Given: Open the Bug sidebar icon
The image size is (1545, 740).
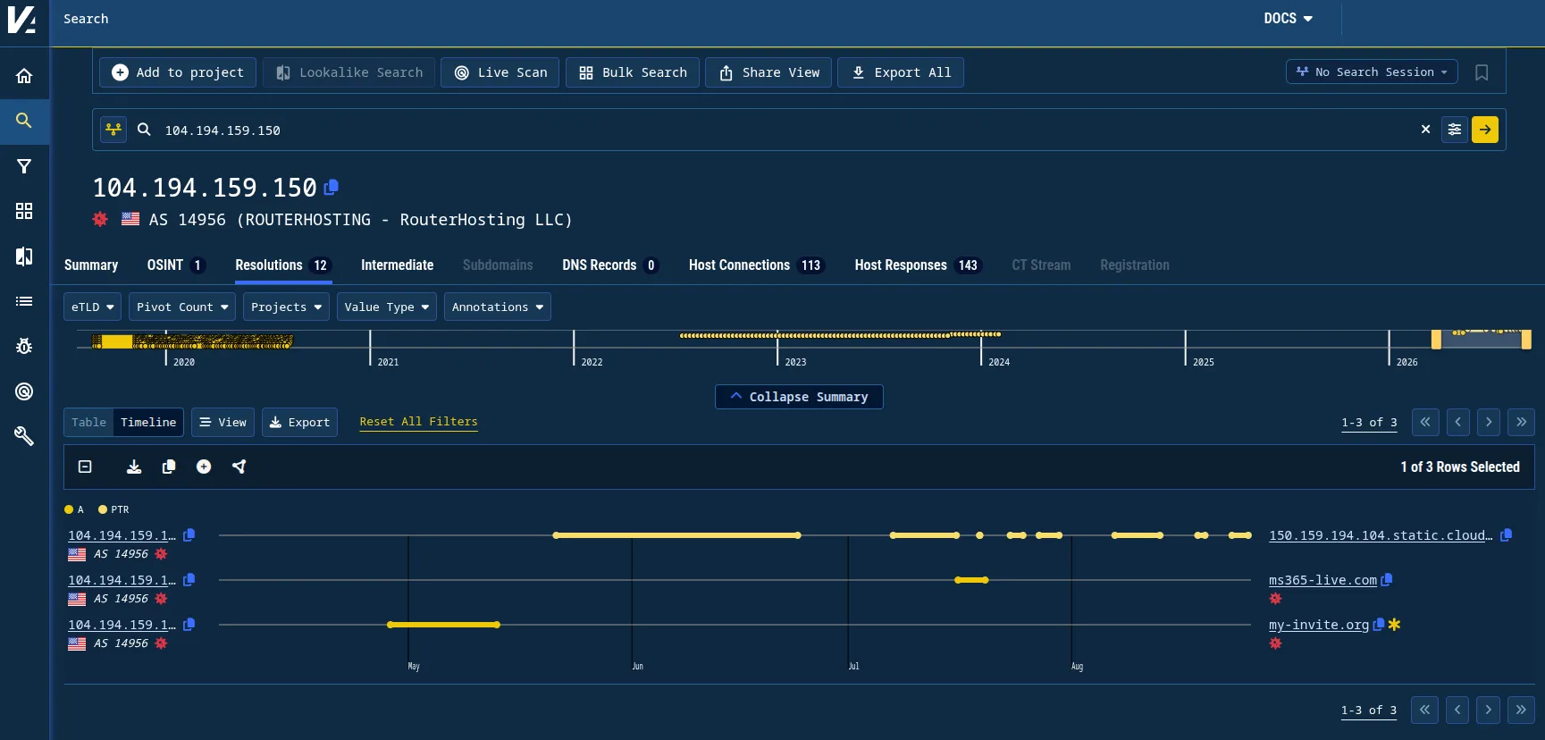Looking at the screenshot, I should point(24,346).
